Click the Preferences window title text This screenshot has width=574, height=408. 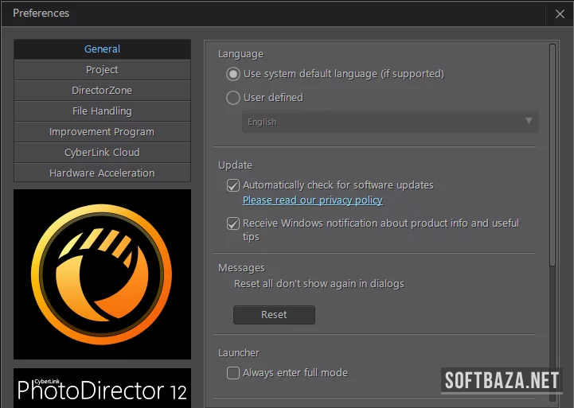pyautogui.click(x=41, y=14)
